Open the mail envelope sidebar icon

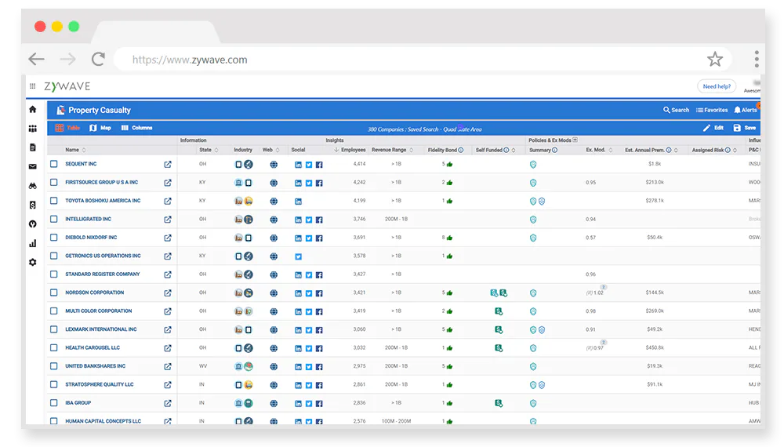tap(33, 166)
